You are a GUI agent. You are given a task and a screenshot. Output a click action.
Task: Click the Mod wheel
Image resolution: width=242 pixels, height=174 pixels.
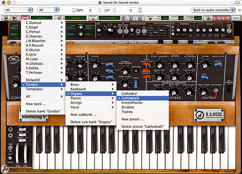pos(25,153)
